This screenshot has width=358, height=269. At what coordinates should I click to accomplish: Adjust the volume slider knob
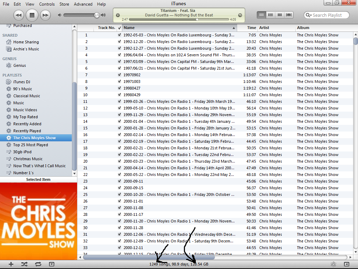[x=97, y=15]
